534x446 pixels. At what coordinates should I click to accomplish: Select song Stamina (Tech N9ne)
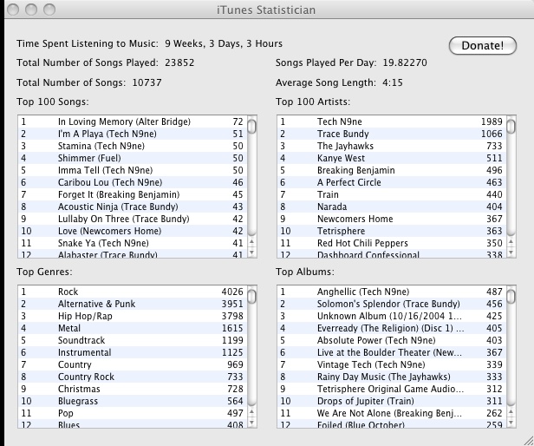point(133,146)
